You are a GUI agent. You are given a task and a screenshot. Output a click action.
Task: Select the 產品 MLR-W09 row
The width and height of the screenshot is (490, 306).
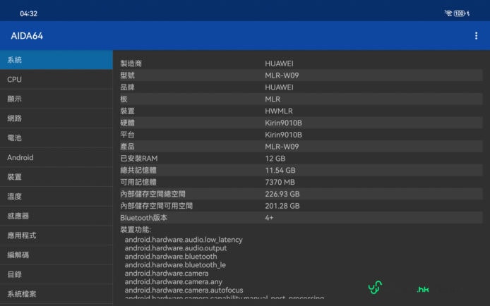click(x=301, y=147)
